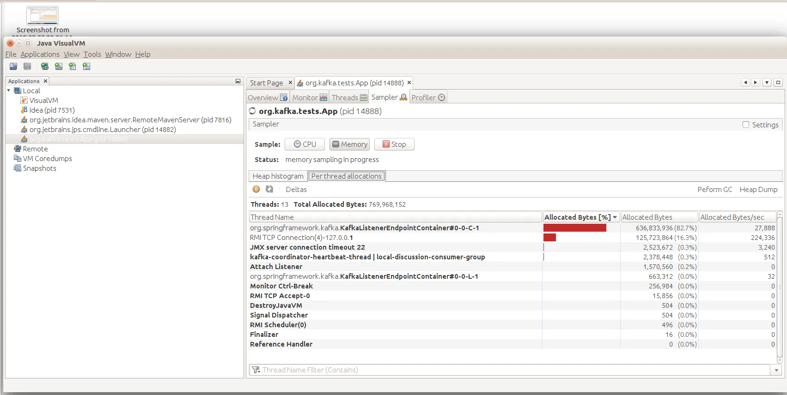Viewport: 787px width, 395px height.
Task: Open the Applications menu
Action: tap(40, 54)
